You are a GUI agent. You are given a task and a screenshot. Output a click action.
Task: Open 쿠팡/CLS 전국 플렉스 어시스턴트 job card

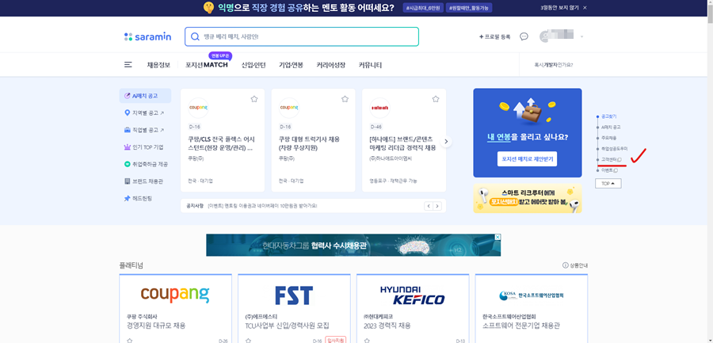[x=223, y=140]
